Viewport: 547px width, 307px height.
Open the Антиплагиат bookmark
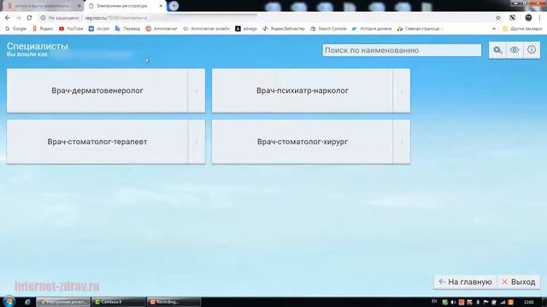tap(162, 28)
